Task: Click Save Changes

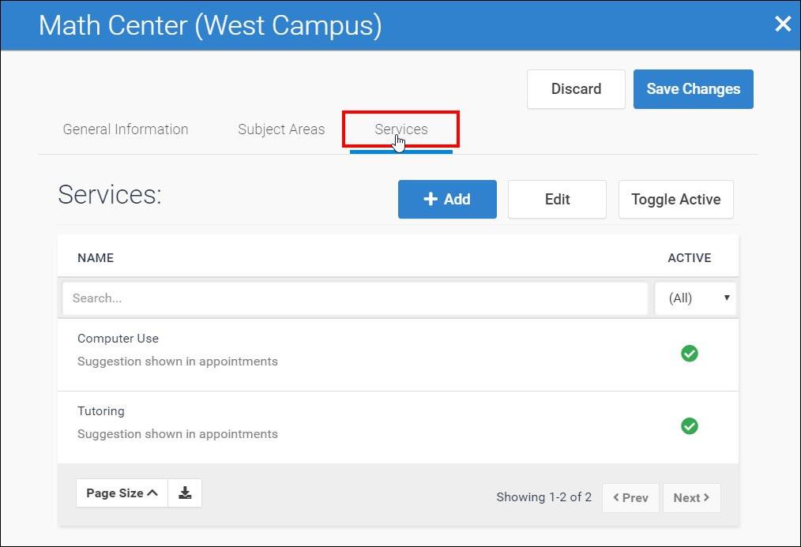Action: point(693,89)
